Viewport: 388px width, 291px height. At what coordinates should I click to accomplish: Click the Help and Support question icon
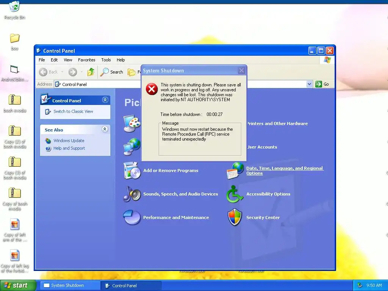pos(48,149)
